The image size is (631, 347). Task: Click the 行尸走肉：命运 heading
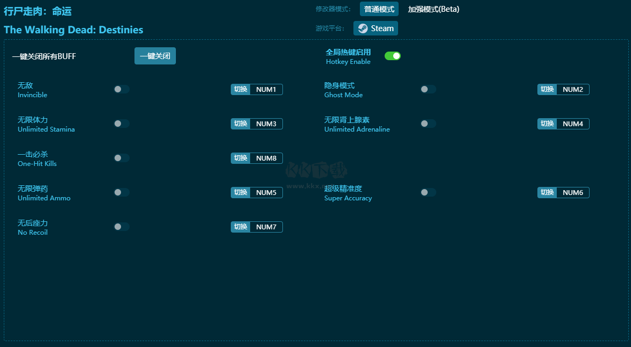click(38, 11)
